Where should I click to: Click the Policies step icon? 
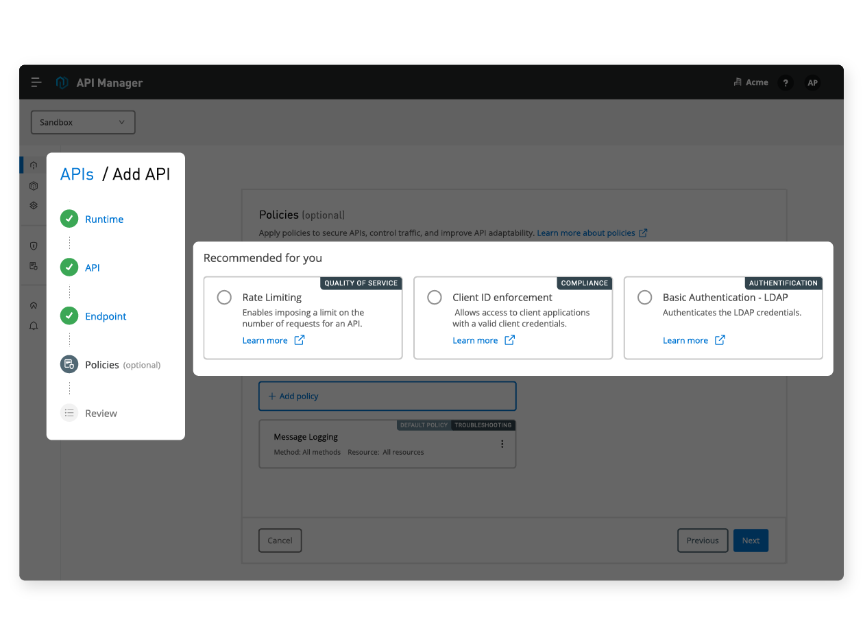(69, 364)
